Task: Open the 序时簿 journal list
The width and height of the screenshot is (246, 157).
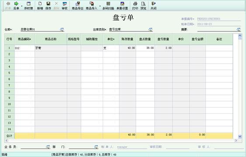Action: [28, 6]
